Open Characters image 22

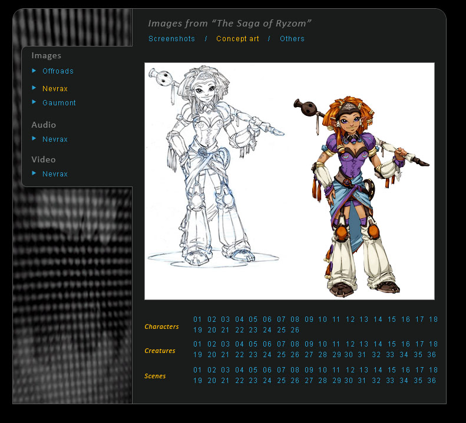coord(239,330)
